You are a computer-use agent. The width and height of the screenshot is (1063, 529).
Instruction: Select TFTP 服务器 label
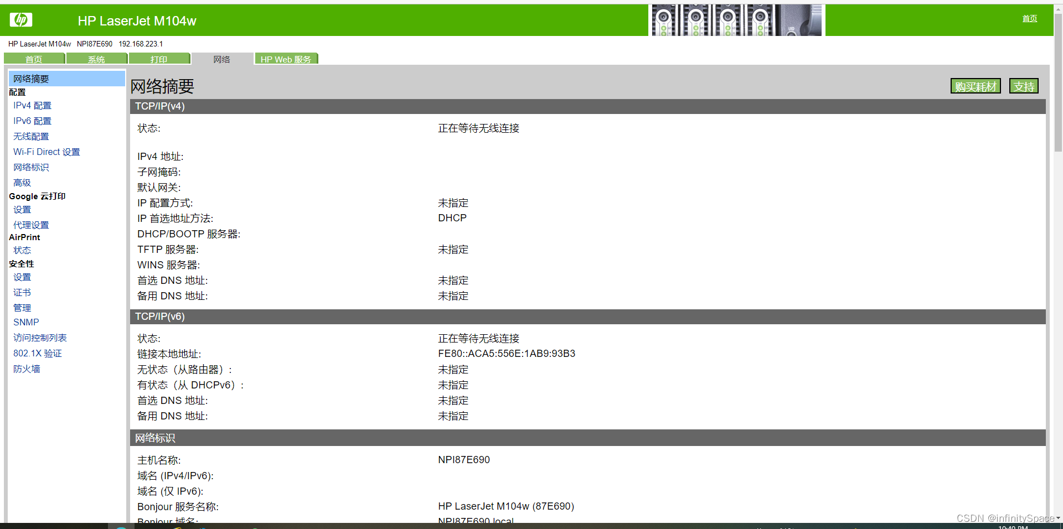pos(168,250)
